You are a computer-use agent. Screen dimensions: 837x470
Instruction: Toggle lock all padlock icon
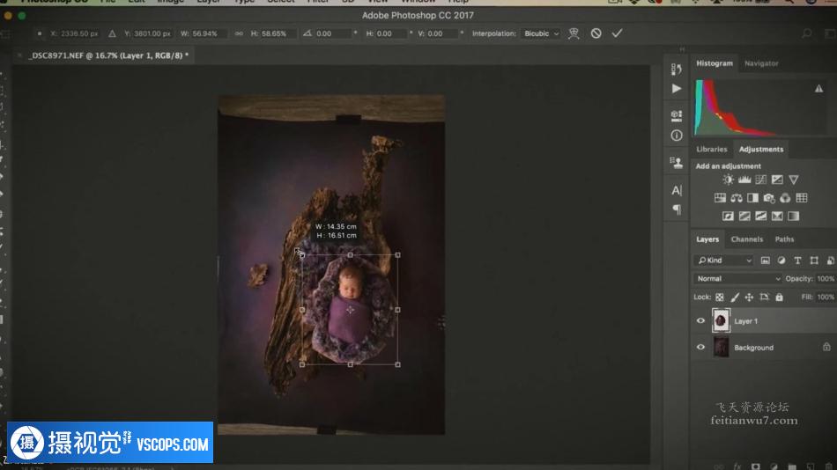tap(780, 297)
